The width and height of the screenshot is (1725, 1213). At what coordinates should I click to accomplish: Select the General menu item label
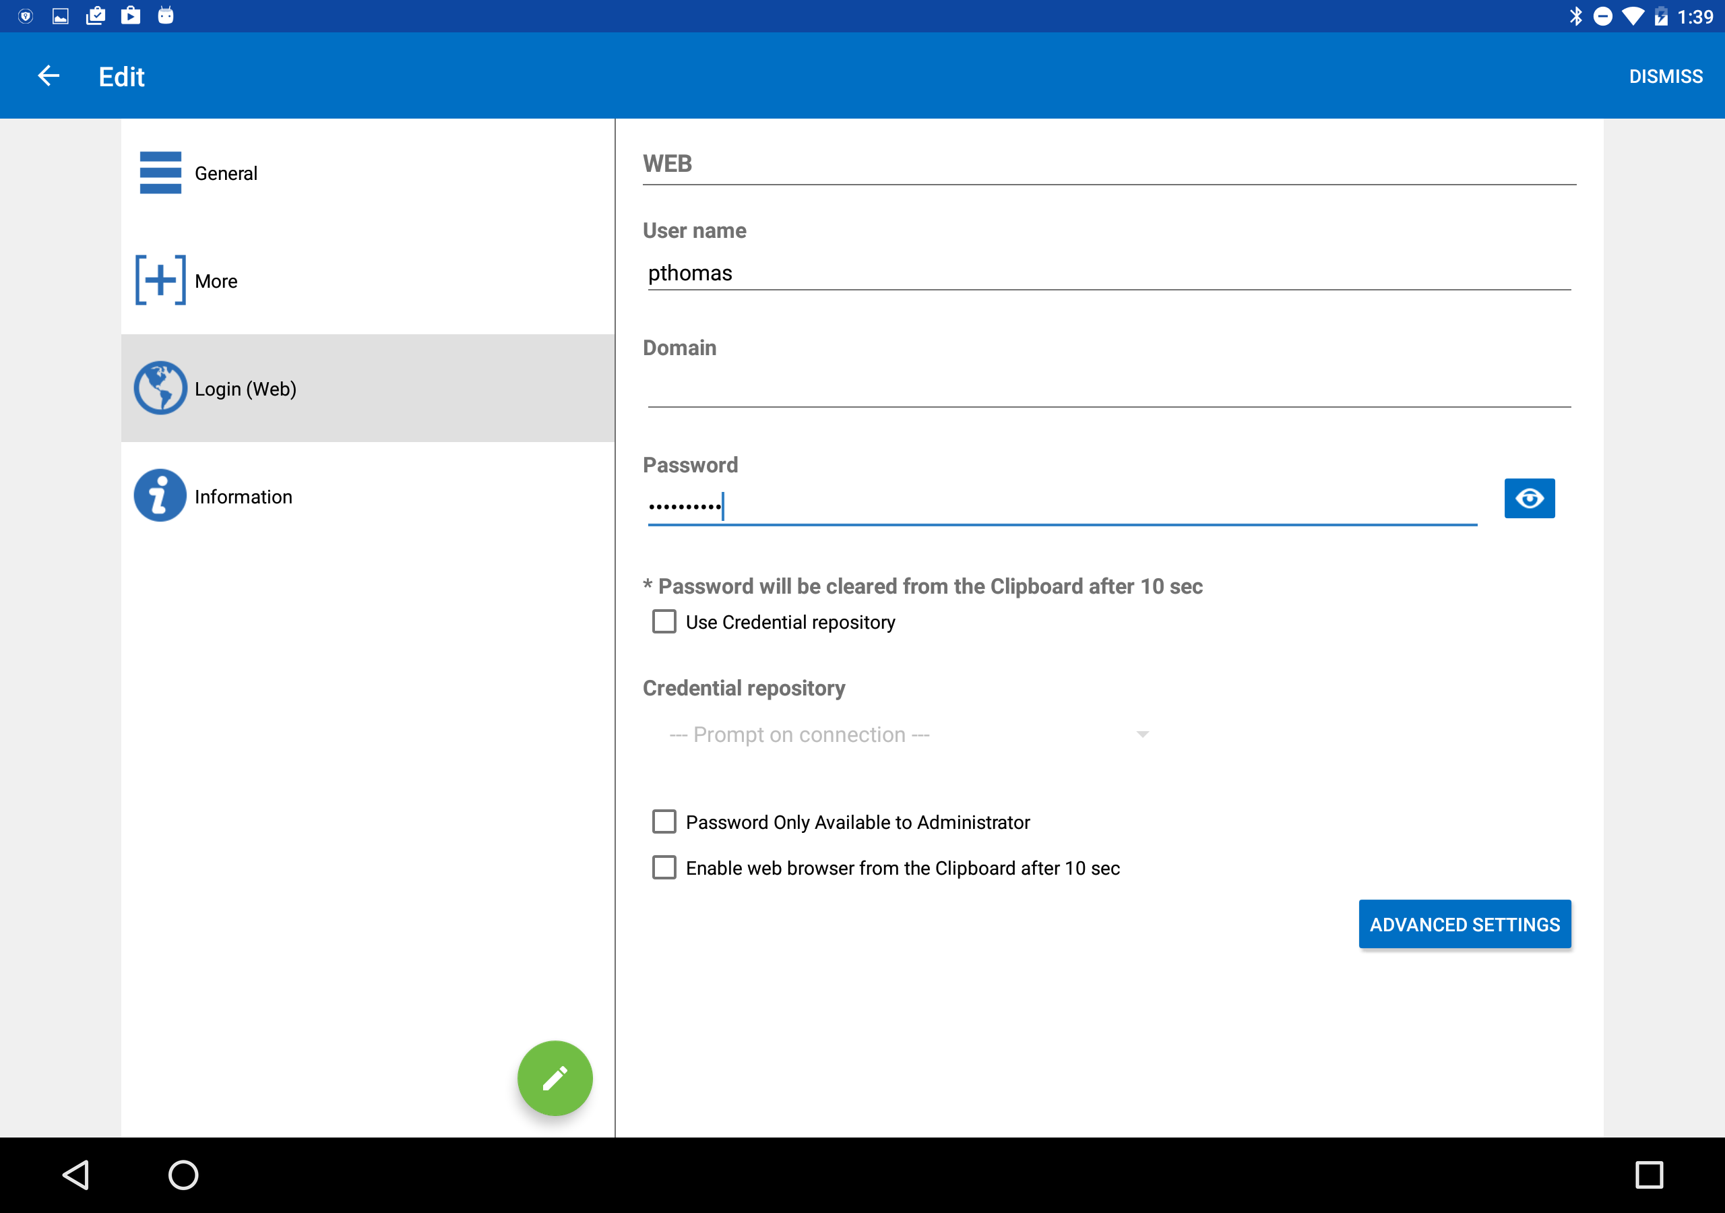coord(225,174)
